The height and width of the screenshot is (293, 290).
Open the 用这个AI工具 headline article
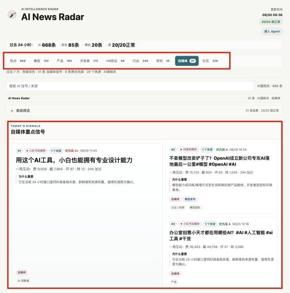74,160
